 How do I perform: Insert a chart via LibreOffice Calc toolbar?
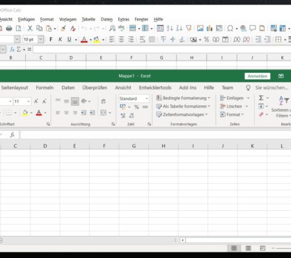[x=210, y=28]
